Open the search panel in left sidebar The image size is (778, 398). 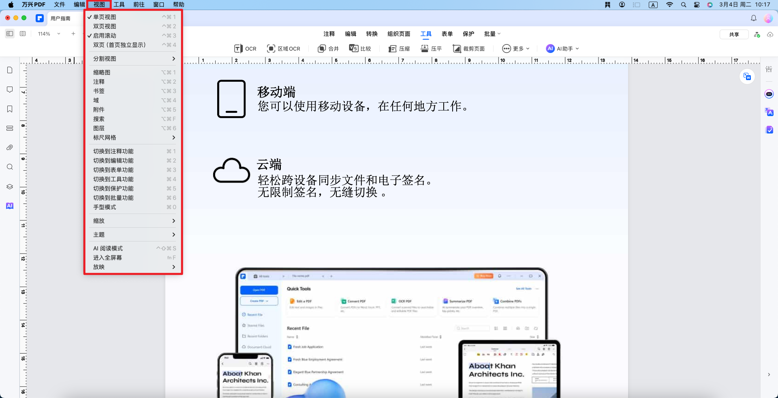click(9, 167)
